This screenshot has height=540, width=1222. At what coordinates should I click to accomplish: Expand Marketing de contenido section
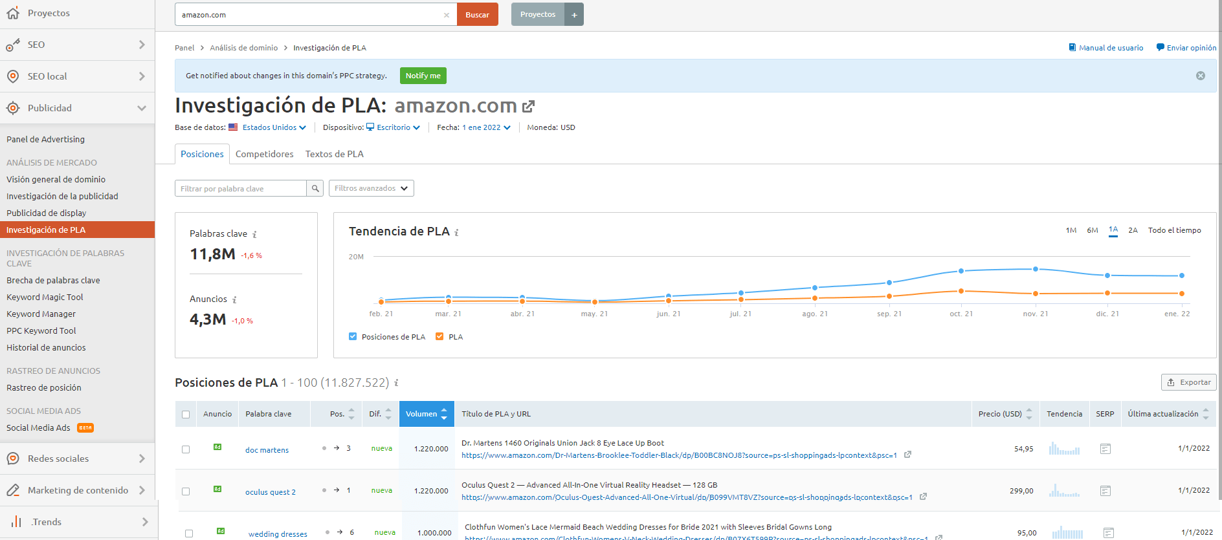[142, 490]
